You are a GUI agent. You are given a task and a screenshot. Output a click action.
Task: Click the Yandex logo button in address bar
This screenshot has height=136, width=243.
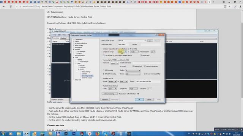11,6
